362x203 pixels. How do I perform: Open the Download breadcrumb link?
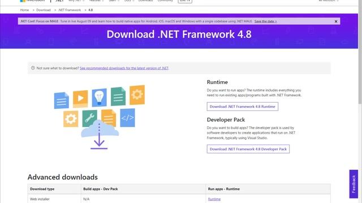click(44, 10)
